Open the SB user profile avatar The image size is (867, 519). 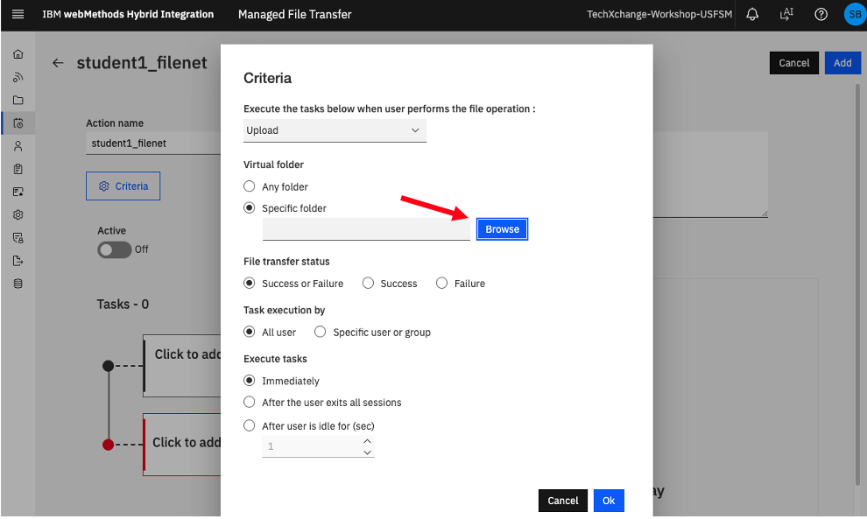(x=855, y=14)
